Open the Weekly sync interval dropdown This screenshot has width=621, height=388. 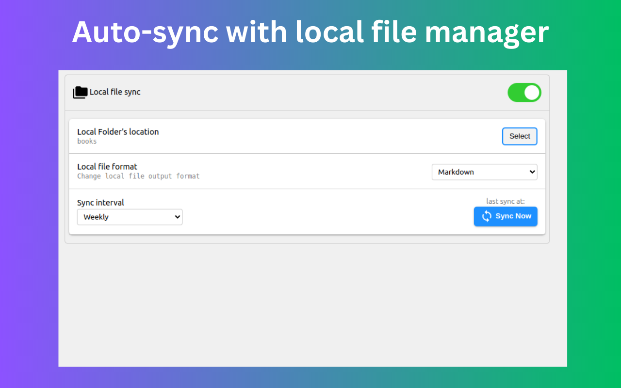point(130,217)
